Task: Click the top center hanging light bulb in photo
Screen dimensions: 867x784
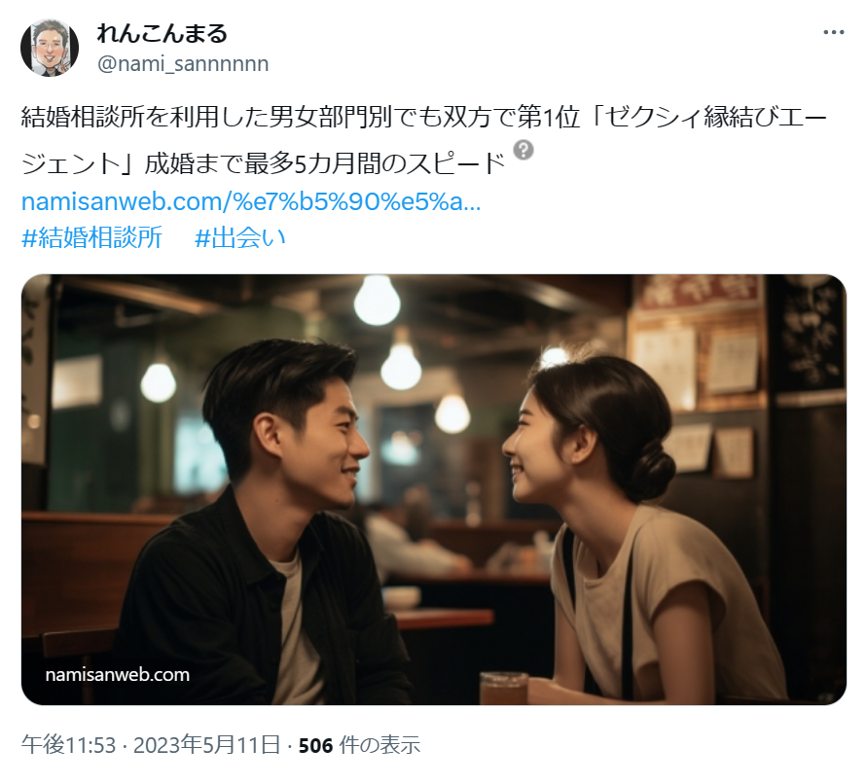Action: pos(378,300)
